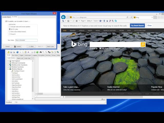The width and height of the screenshot is (164, 123).
Task: Click the down arrow of code builders tree scrollbar
Action: [33, 99]
